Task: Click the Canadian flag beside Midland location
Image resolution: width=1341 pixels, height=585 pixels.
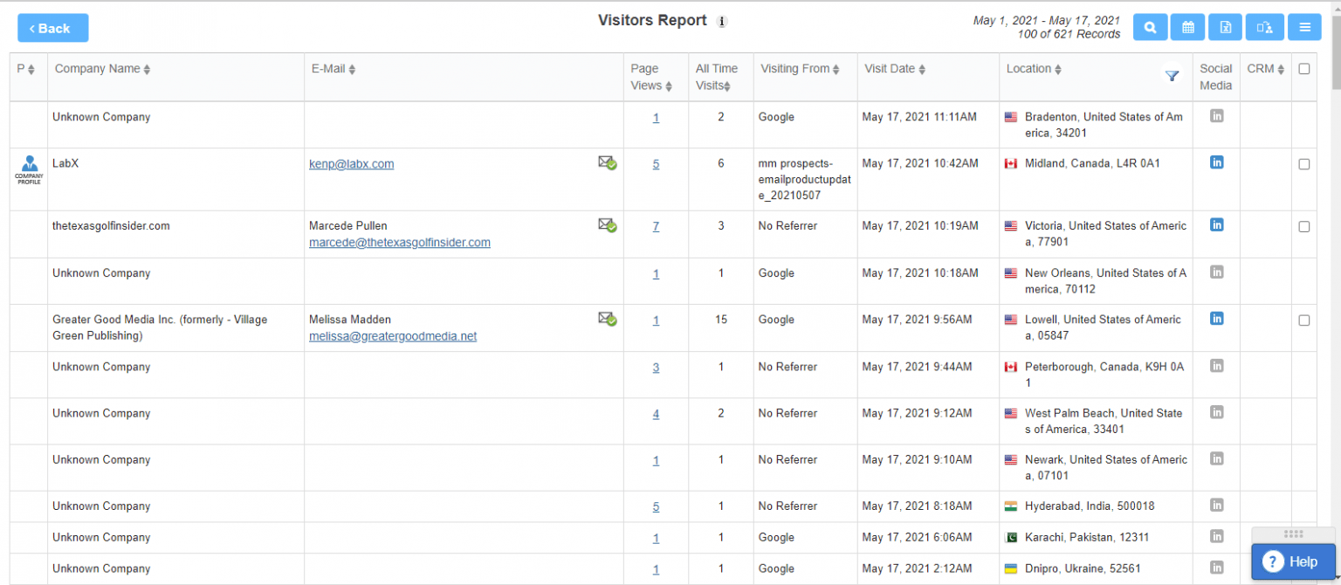Action: coord(1013,162)
